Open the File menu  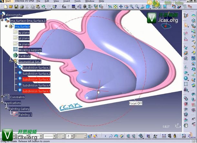[x=38, y=1]
